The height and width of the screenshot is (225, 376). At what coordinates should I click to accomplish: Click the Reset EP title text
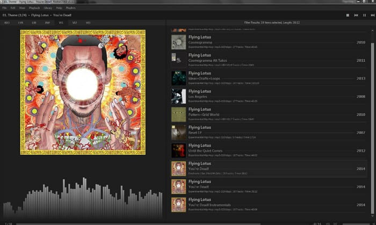195,133
